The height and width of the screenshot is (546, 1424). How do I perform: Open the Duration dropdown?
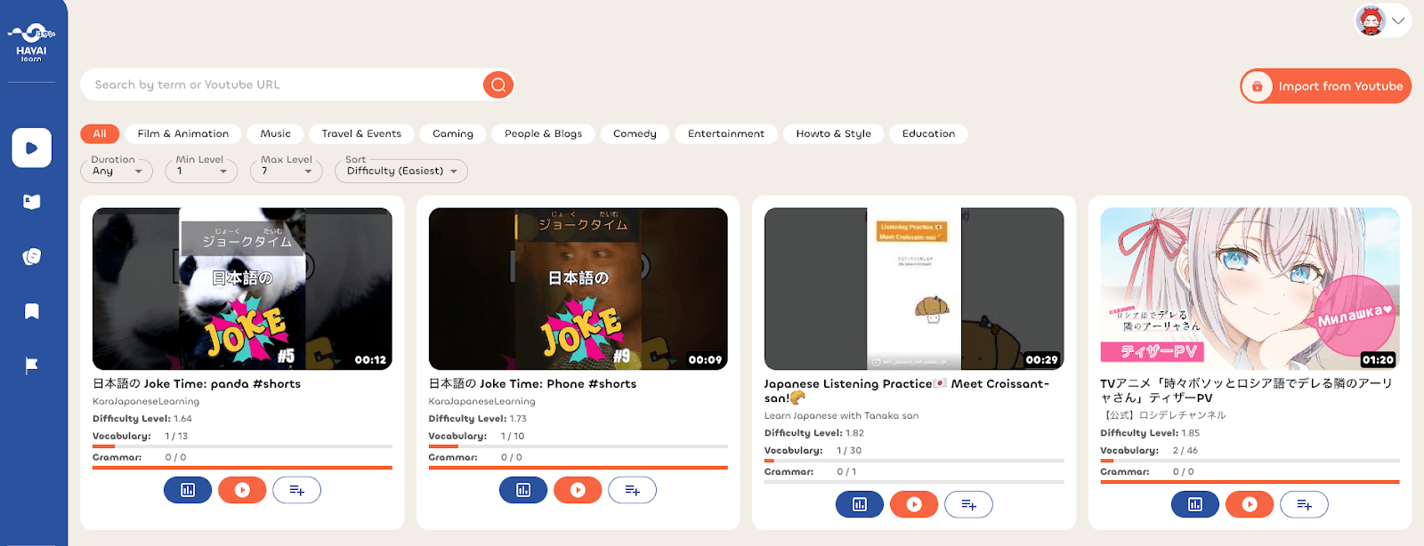coord(117,170)
